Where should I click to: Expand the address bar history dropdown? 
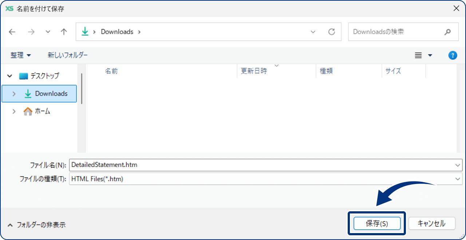(x=313, y=32)
